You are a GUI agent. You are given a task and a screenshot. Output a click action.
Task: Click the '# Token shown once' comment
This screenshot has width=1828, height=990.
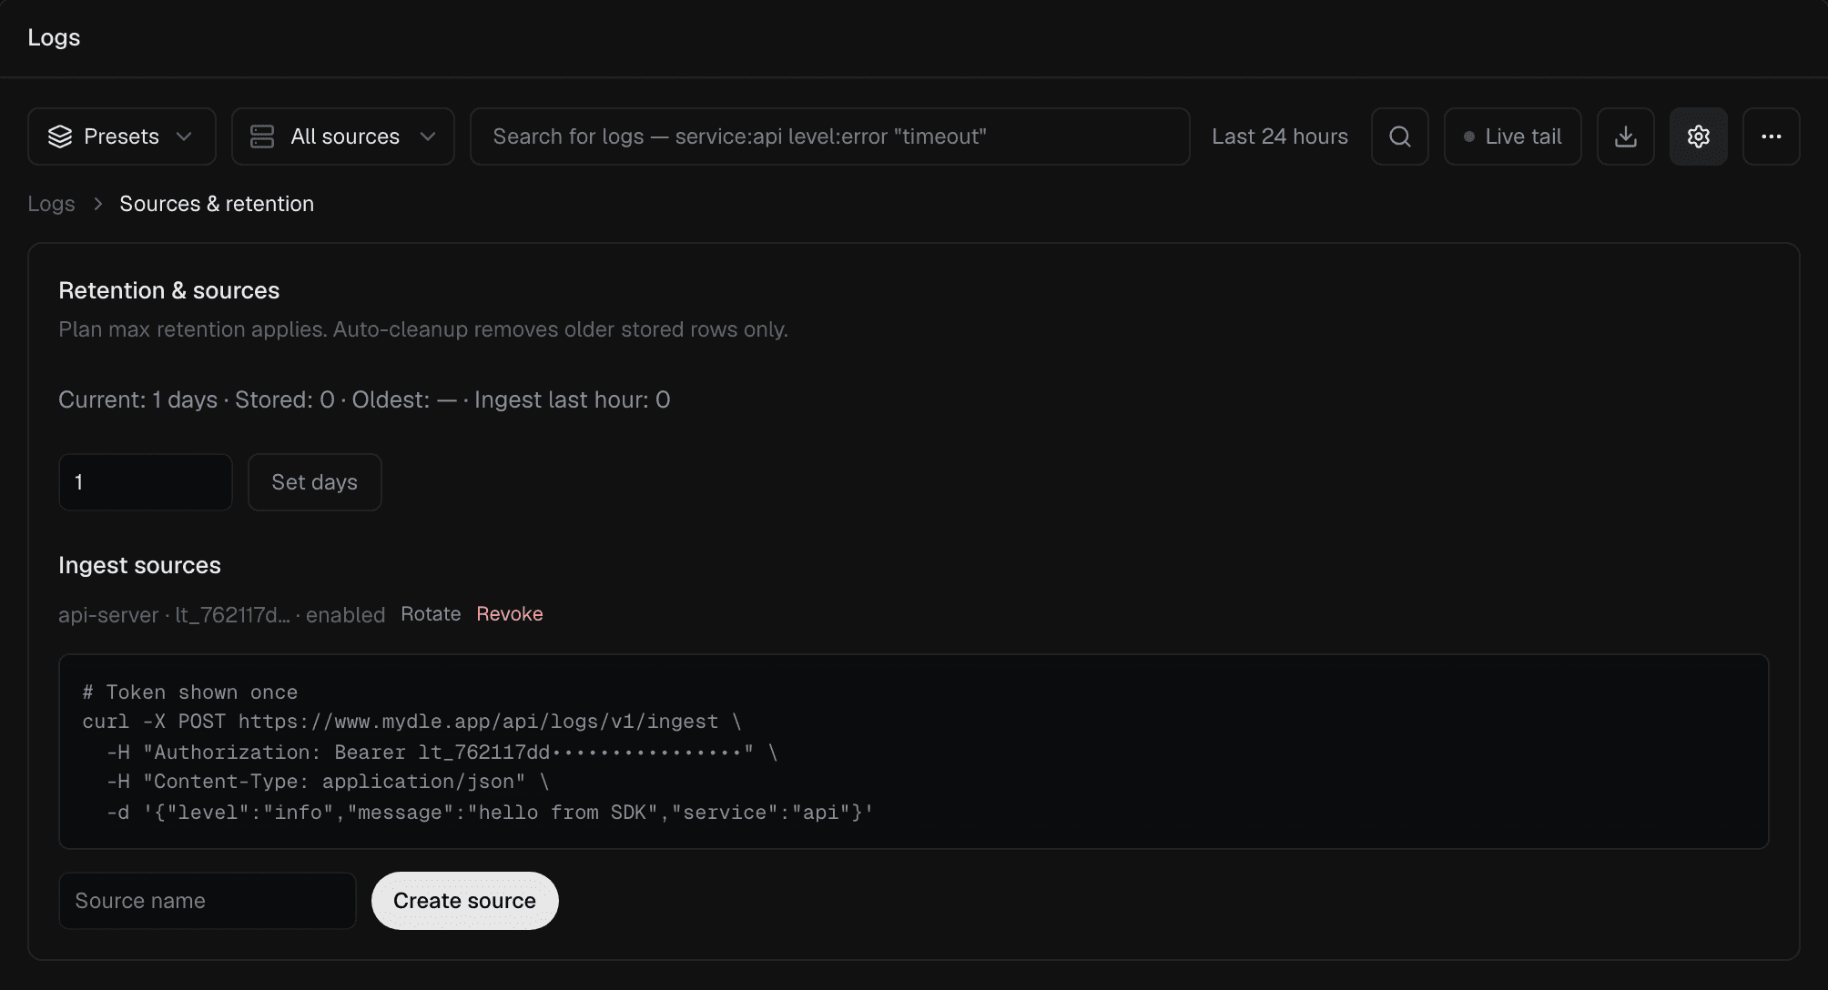click(x=190, y=692)
